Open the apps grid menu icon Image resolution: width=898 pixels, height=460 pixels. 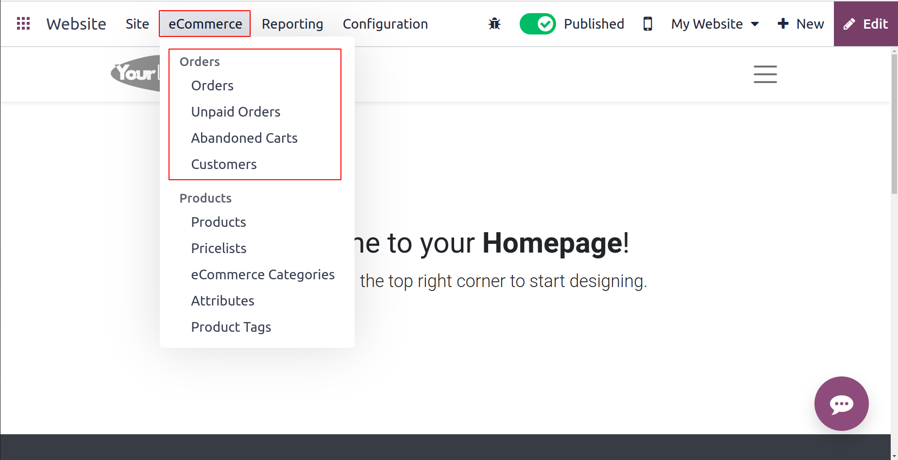[23, 23]
